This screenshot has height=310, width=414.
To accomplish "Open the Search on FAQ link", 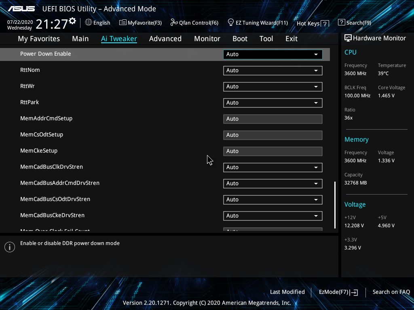I will [391, 292].
